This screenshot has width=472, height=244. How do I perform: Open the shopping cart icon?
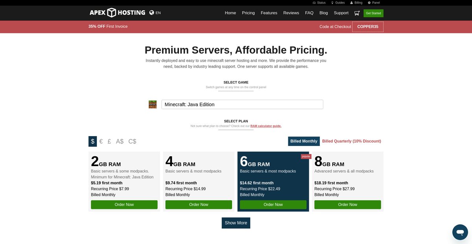(x=357, y=13)
